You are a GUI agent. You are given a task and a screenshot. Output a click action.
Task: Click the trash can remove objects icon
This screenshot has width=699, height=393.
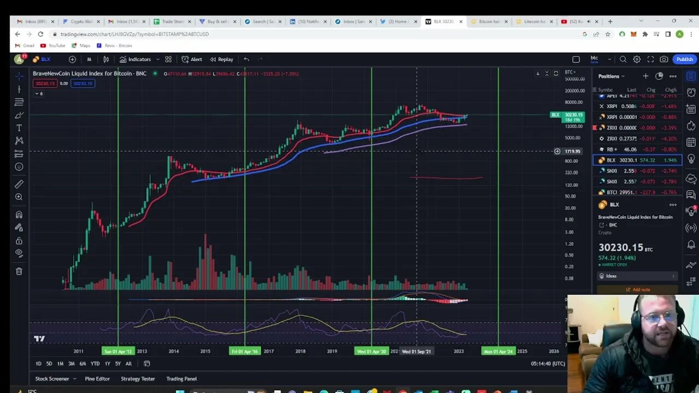pos(19,271)
